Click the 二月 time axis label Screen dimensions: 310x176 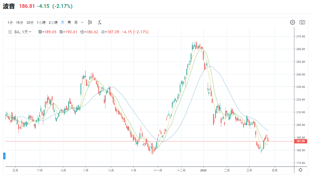(227, 170)
